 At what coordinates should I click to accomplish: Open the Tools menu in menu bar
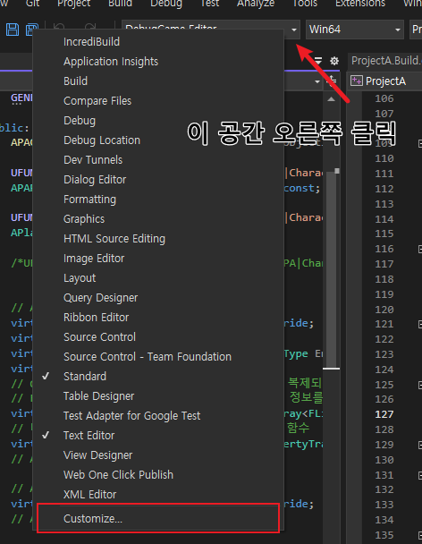pyautogui.click(x=305, y=4)
